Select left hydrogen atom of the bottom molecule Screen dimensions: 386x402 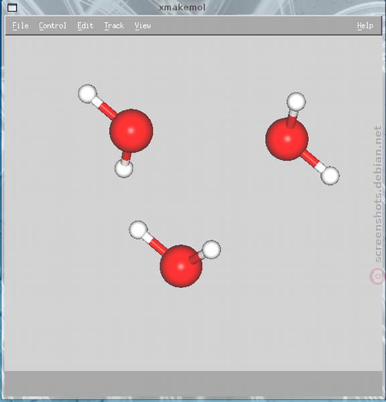point(138,230)
